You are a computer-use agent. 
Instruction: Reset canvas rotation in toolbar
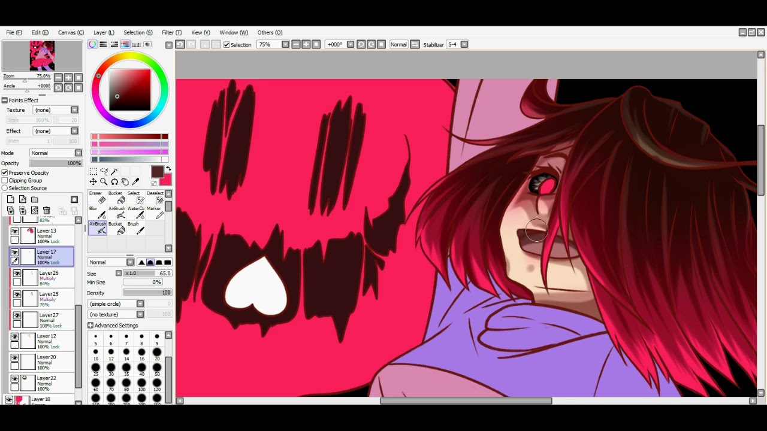tap(381, 44)
